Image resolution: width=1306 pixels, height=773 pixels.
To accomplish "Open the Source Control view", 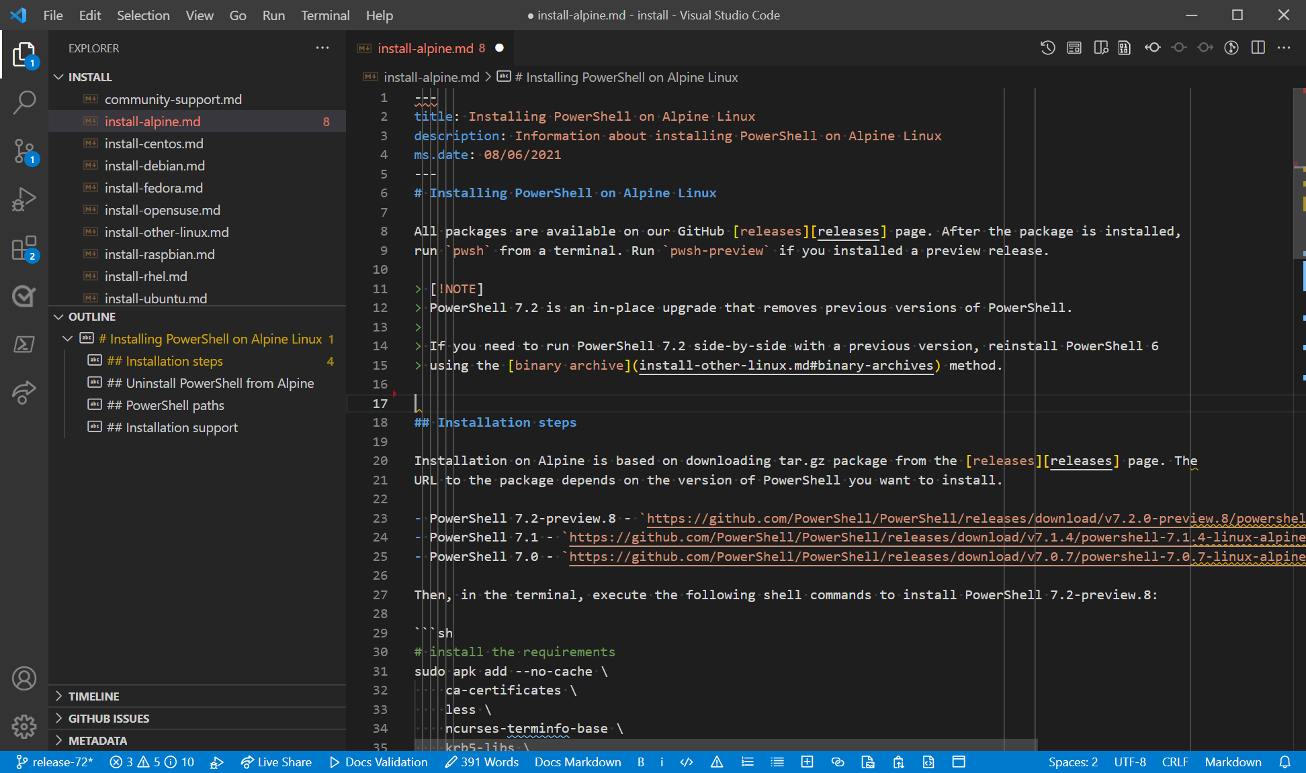I will (24, 152).
